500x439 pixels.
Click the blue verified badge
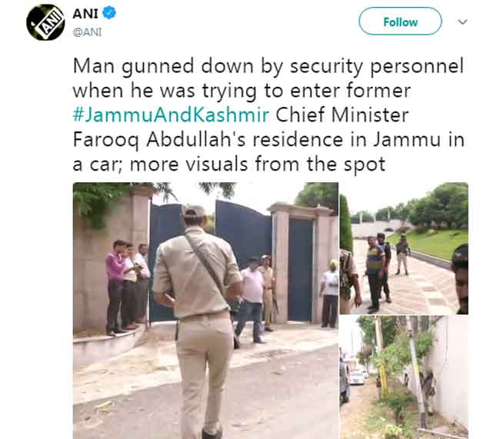click(x=109, y=13)
